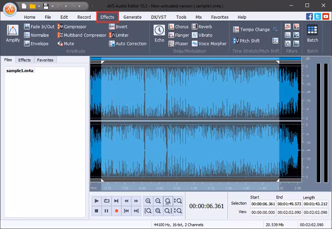
Task: Open the Echo effect
Action: [159, 33]
